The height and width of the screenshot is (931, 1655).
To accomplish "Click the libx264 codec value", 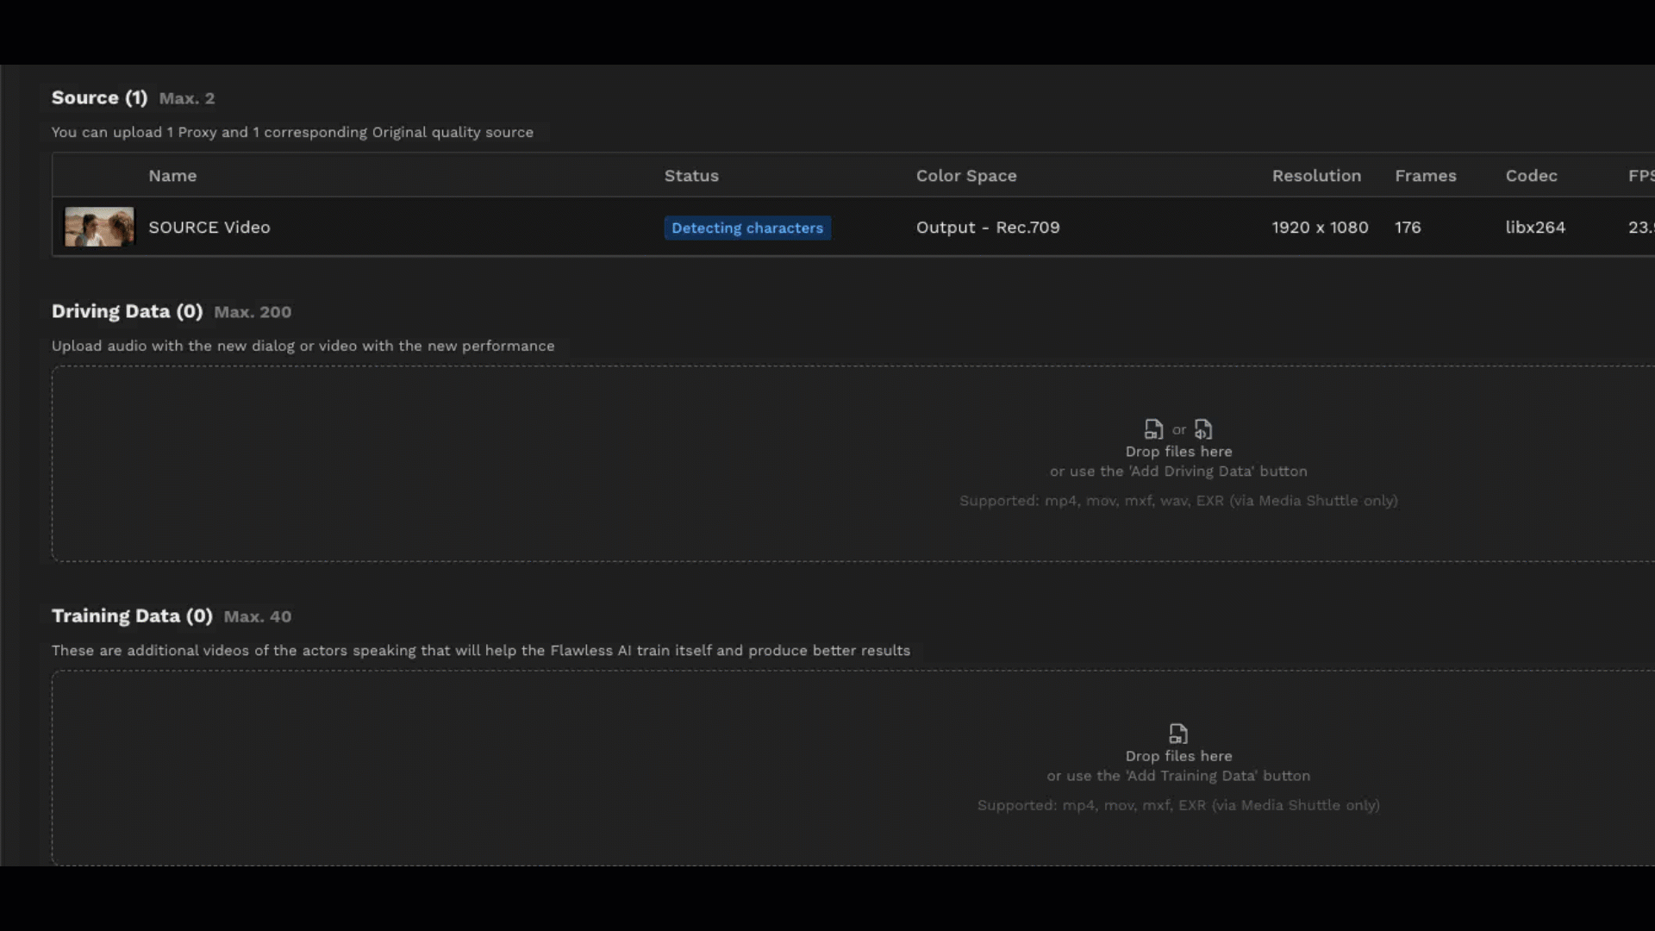I will [x=1535, y=228].
